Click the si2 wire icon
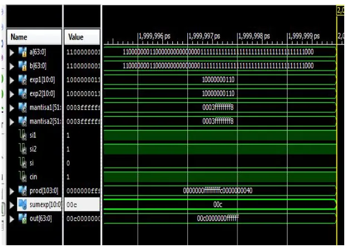Viewport: 347px width, 248px height. click(x=23, y=149)
